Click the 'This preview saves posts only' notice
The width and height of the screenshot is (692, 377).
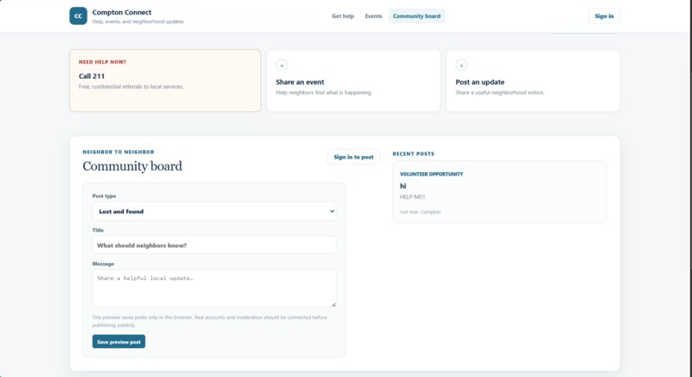[x=209, y=321]
